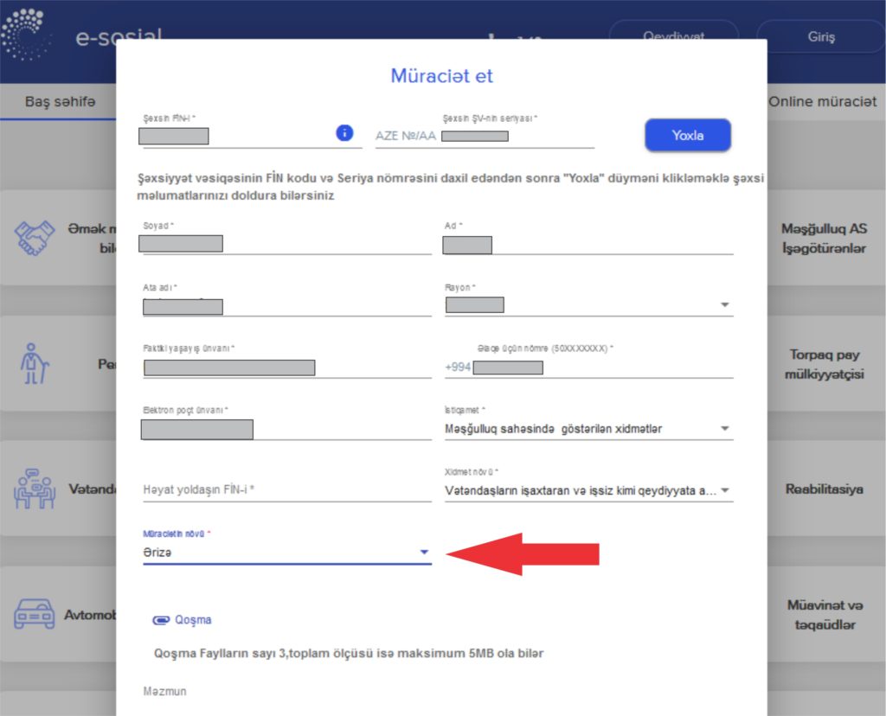Click the pensioner with cane icon

point(35,364)
